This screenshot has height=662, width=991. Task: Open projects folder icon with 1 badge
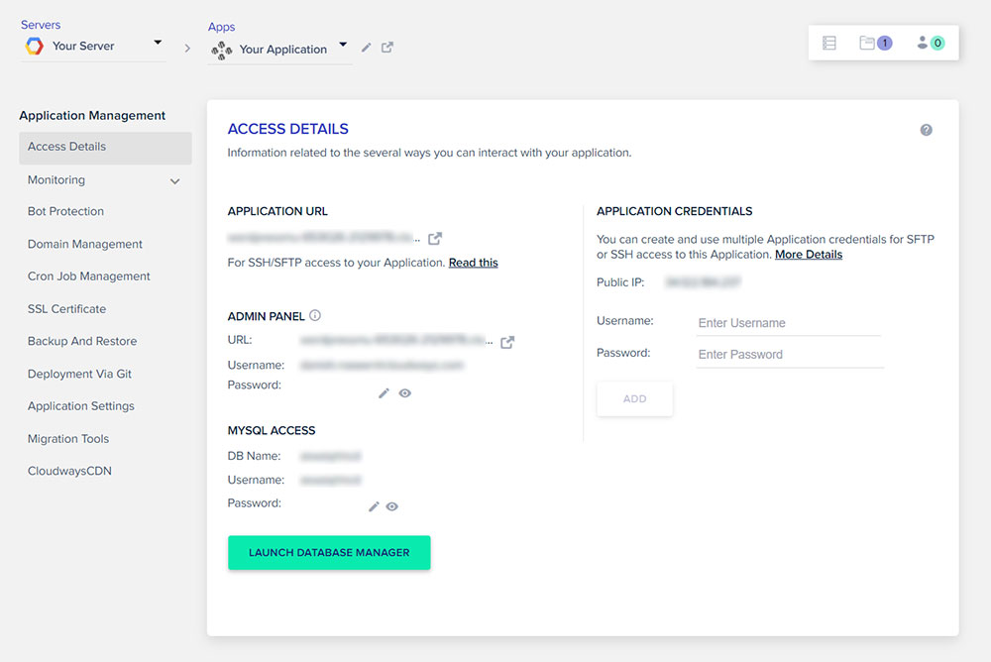(x=875, y=43)
